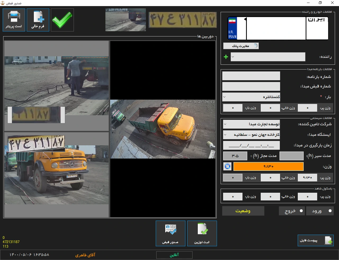Screen dimensions: 339x260
Task: Click the orange weight display ۹۸۳۰
Action: point(269,166)
